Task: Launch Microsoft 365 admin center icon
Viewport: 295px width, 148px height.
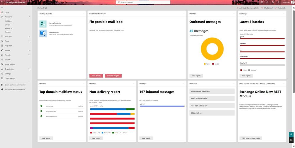Action: pos(2,90)
